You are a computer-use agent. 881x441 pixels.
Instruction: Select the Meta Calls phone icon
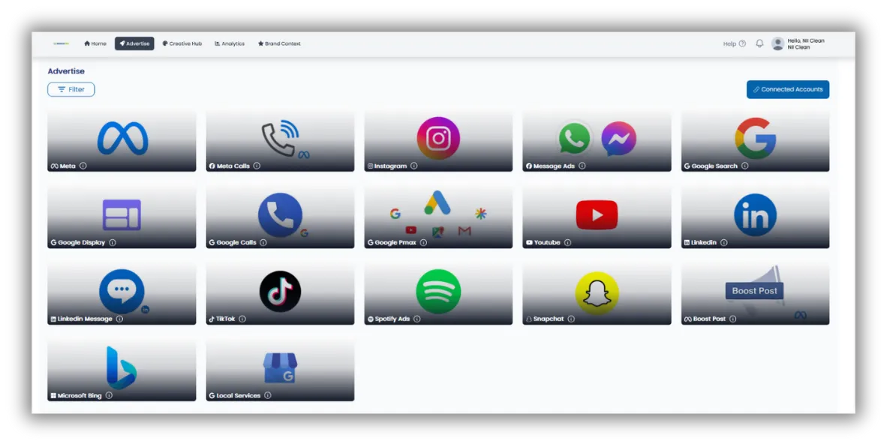click(281, 138)
